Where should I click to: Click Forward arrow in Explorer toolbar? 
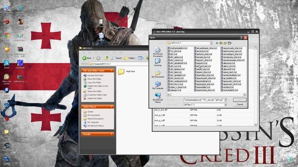tap(98, 58)
